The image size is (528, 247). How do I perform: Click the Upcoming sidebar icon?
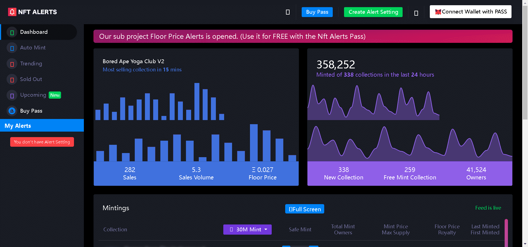coord(12,95)
